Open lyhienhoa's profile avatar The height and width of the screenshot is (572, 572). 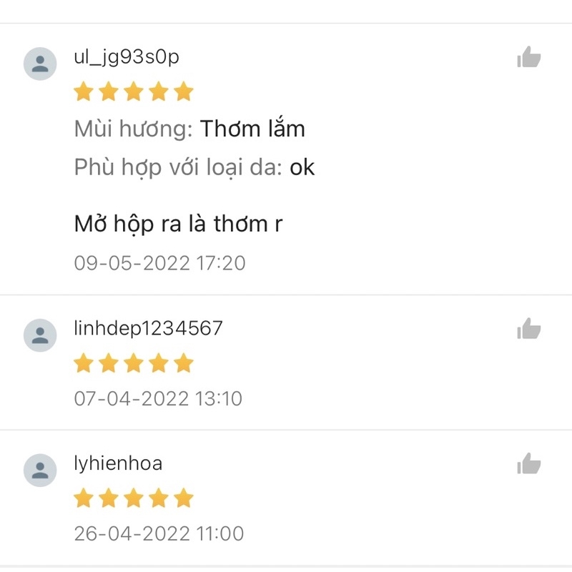pyautogui.click(x=40, y=470)
